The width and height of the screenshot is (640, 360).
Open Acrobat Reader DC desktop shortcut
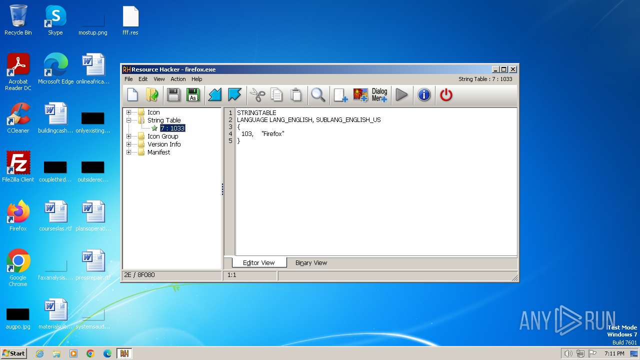(x=18, y=72)
